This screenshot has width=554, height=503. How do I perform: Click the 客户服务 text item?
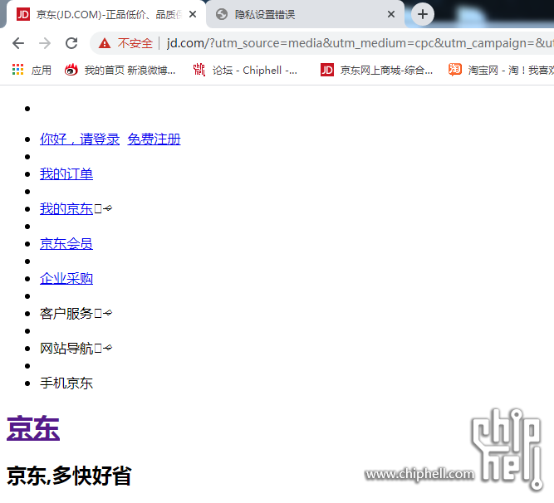point(66,314)
